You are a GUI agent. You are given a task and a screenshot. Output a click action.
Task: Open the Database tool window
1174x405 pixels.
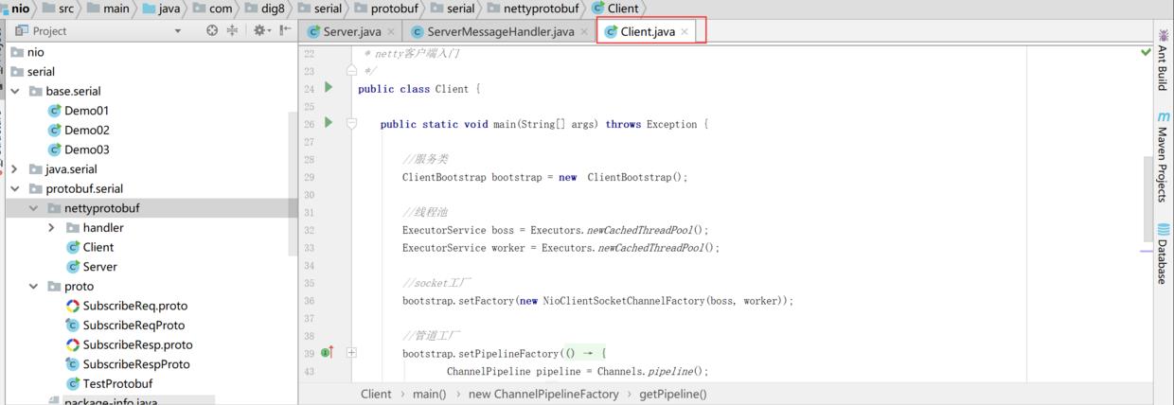pos(1163,254)
